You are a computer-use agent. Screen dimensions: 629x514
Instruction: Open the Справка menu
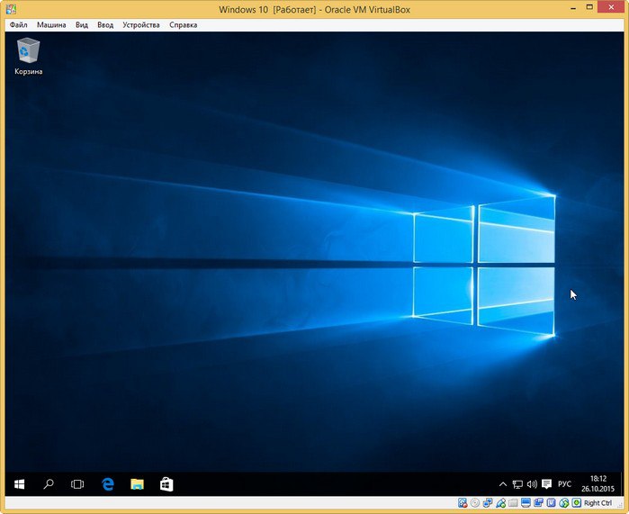click(184, 25)
